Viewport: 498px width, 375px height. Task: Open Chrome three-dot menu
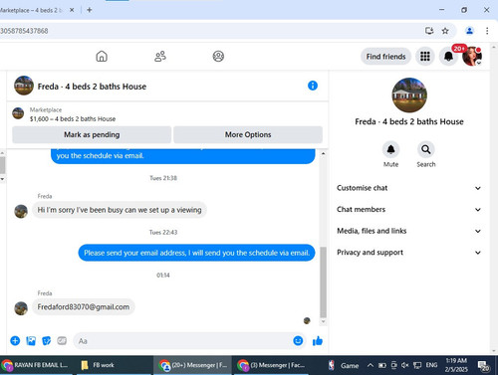point(487,31)
